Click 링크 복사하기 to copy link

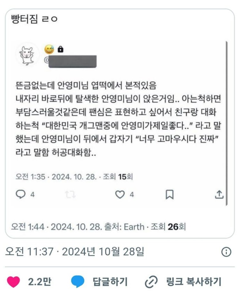[194, 282]
